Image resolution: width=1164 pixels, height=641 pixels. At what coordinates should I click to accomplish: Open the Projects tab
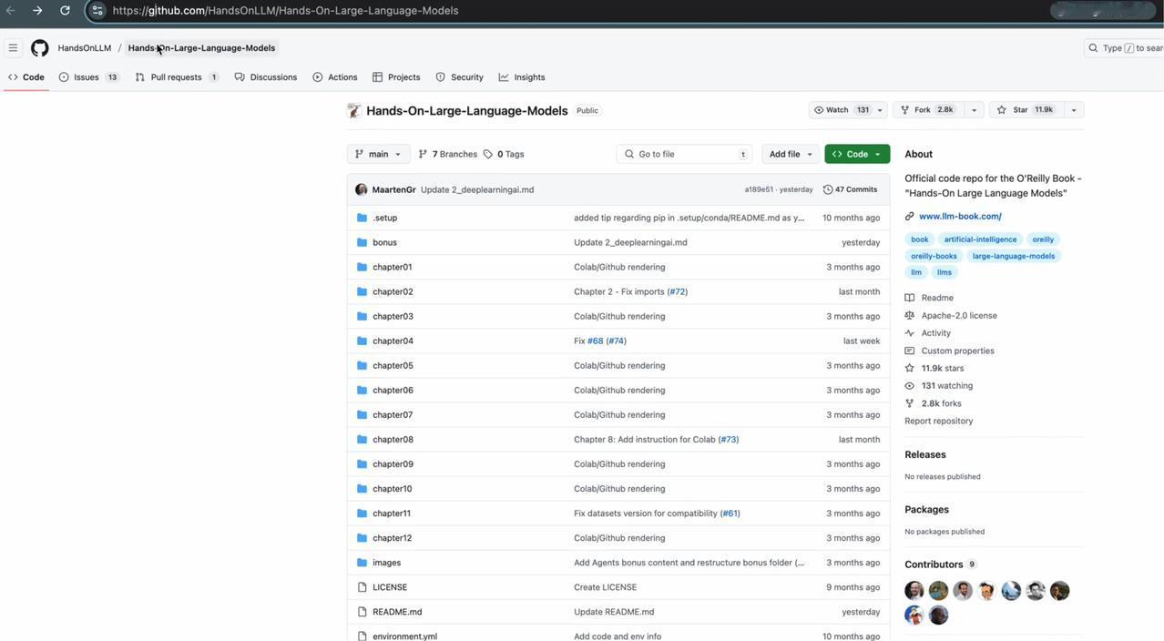396,77
